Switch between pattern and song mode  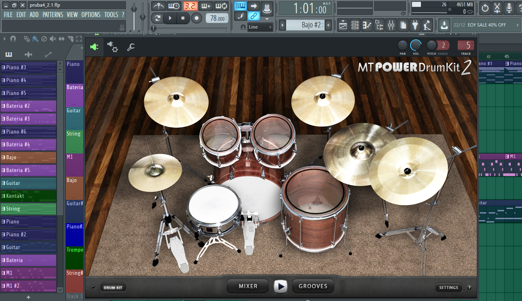coord(157,18)
